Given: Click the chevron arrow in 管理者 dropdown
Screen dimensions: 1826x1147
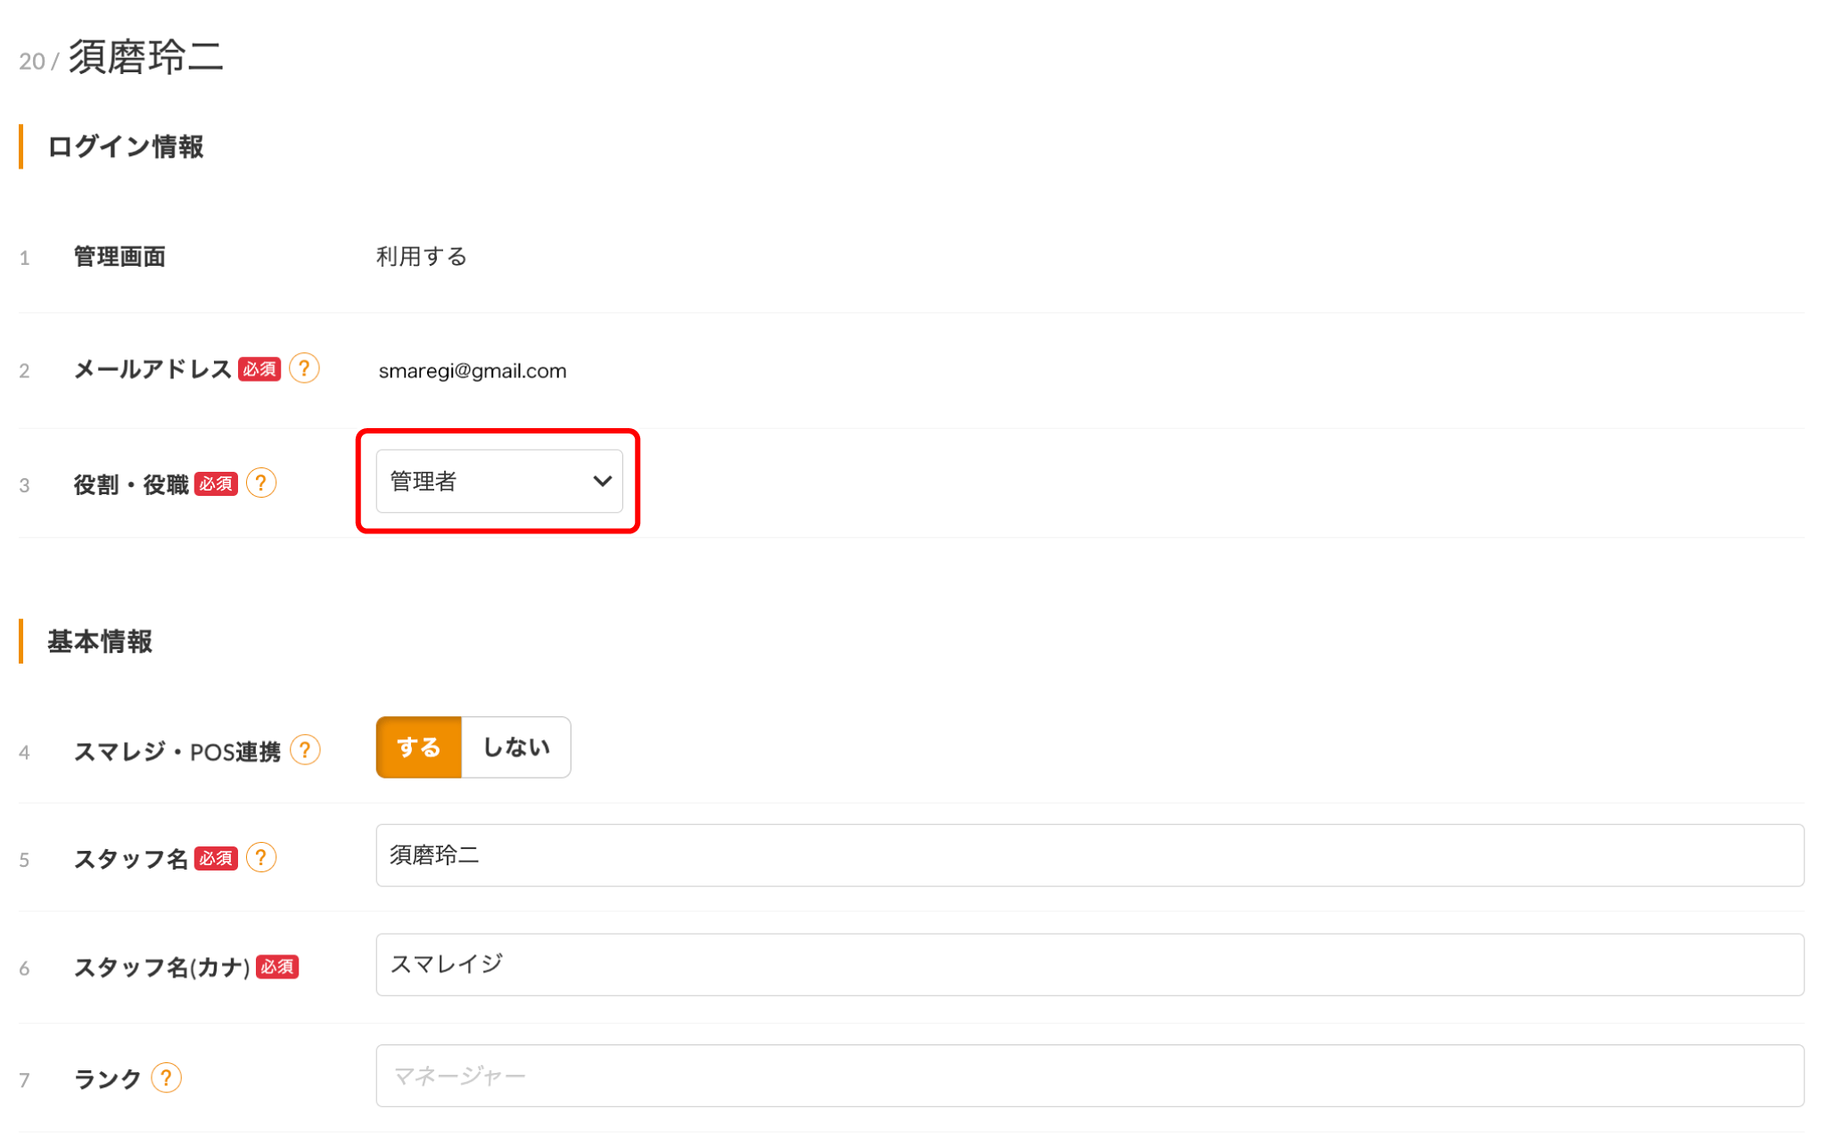Looking at the screenshot, I should pyautogui.click(x=602, y=482).
